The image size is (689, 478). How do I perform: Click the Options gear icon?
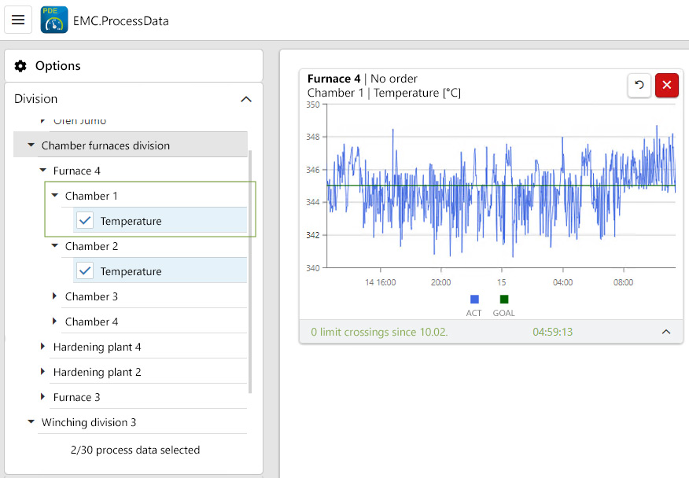click(x=20, y=66)
